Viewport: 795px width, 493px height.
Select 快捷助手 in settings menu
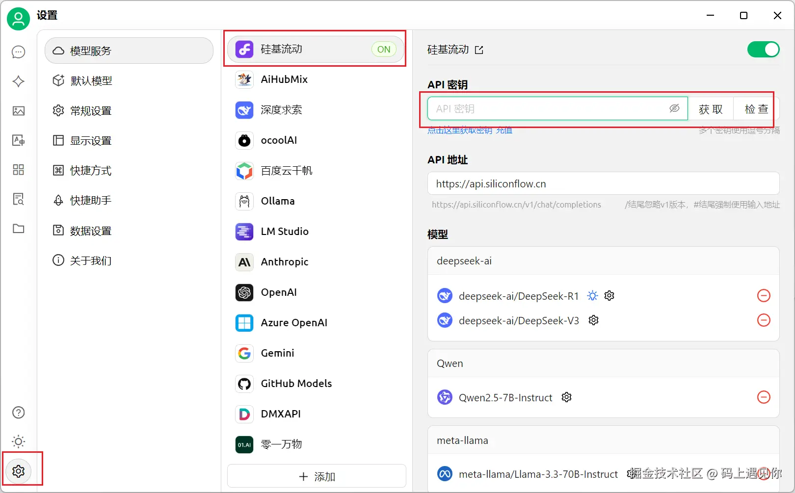pos(129,200)
